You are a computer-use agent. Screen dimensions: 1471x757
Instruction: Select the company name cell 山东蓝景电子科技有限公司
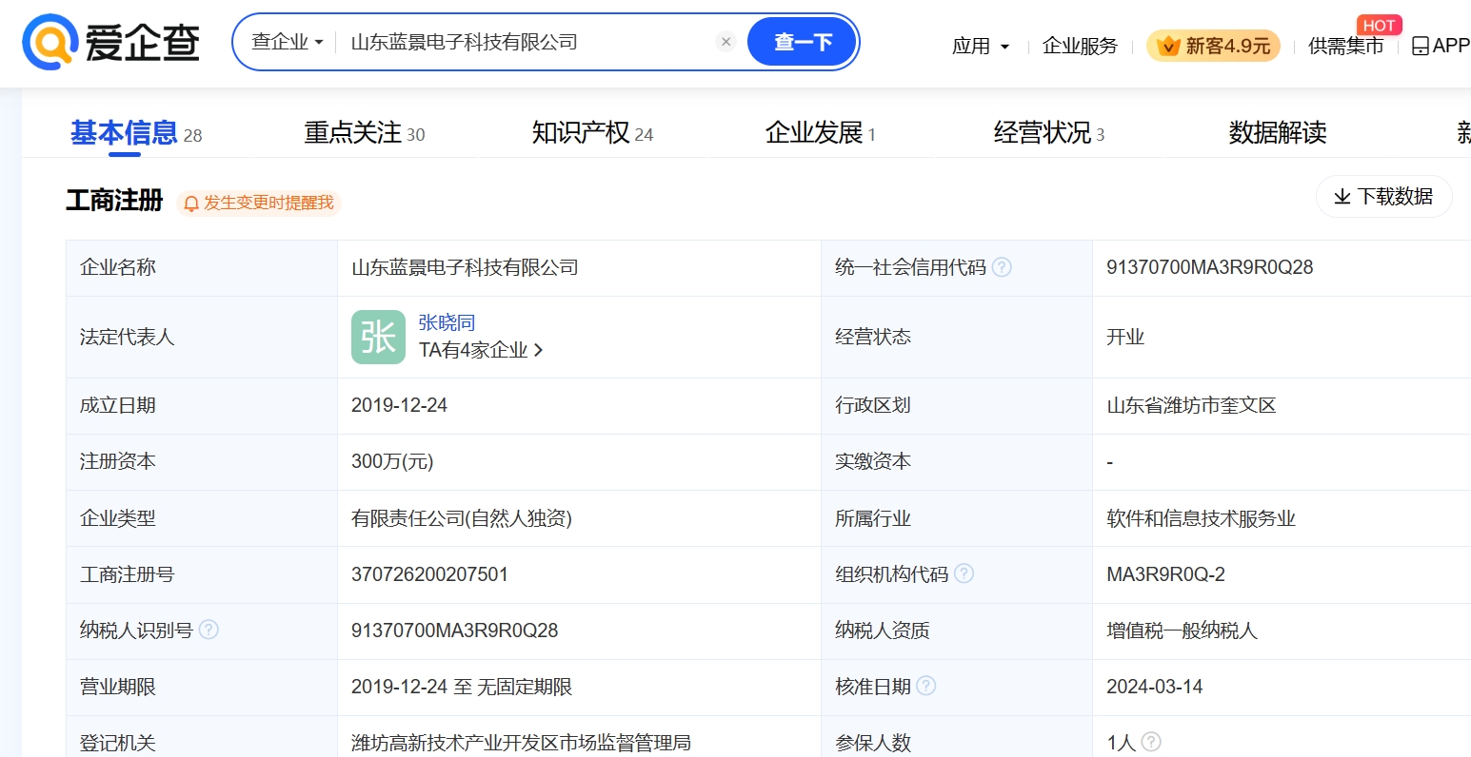(x=465, y=268)
